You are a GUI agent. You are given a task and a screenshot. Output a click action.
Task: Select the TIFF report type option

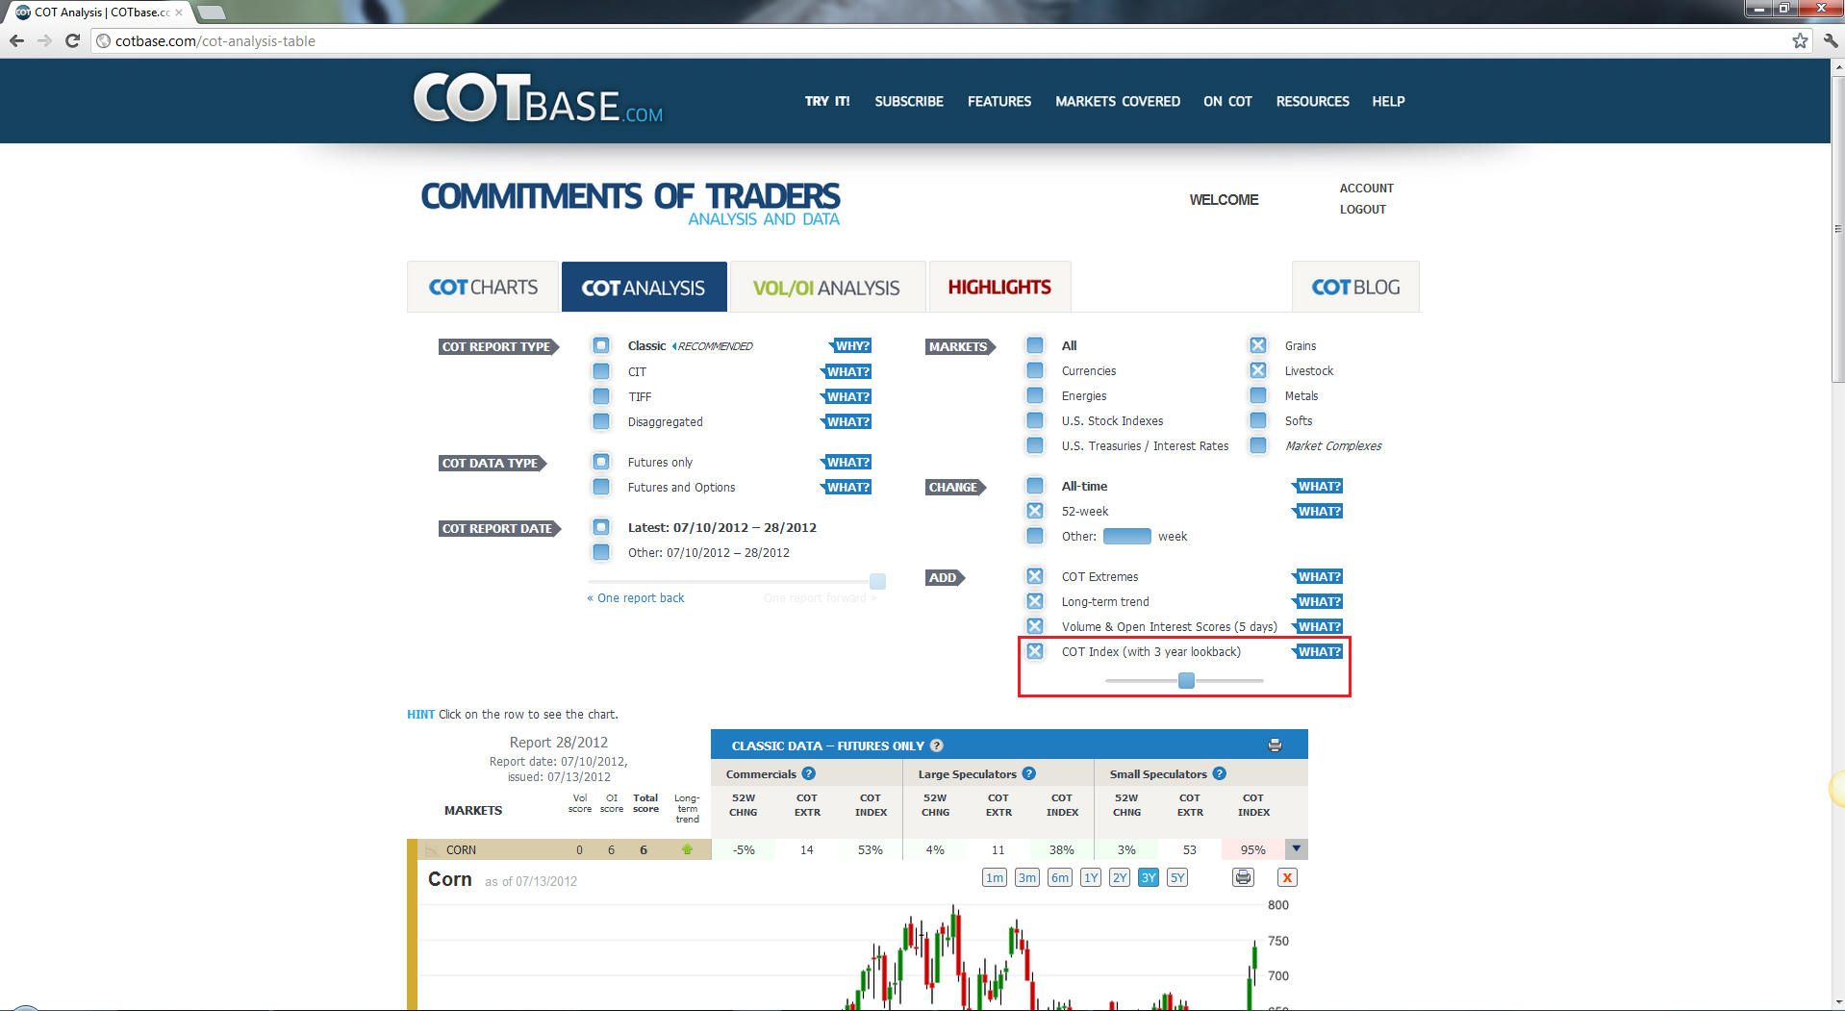coord(601,396)
